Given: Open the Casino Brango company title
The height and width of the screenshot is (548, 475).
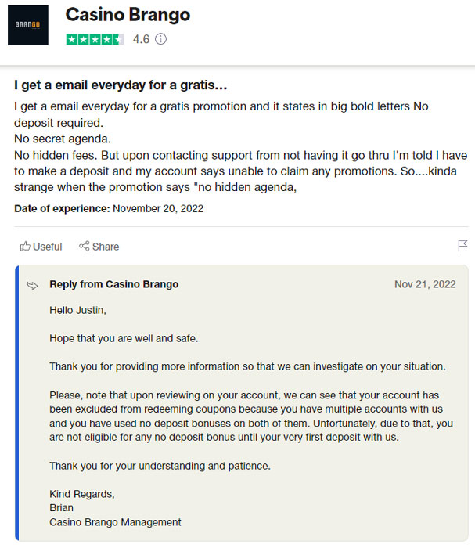Looking at the screenshot, I should click(x=128, y=15).
